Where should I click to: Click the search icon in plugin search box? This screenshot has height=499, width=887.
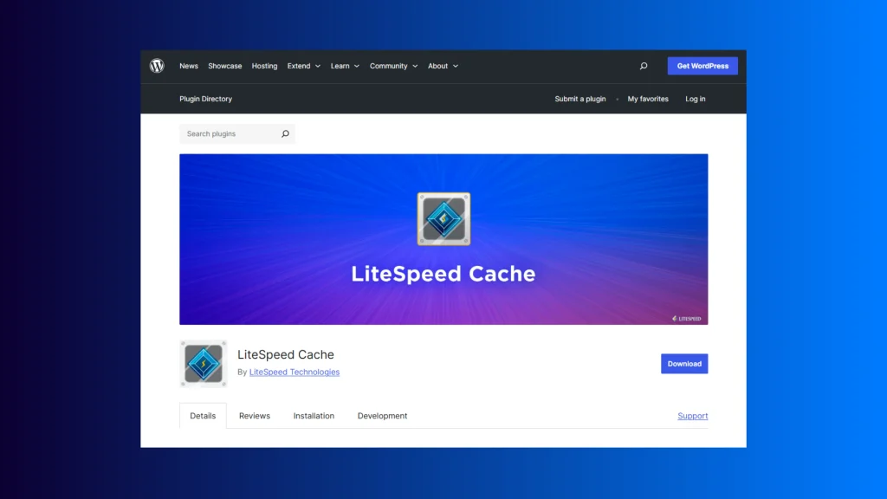tap(285, 134)
